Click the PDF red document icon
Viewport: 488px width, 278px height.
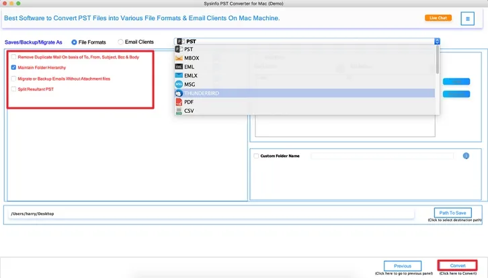pos(179,101)
